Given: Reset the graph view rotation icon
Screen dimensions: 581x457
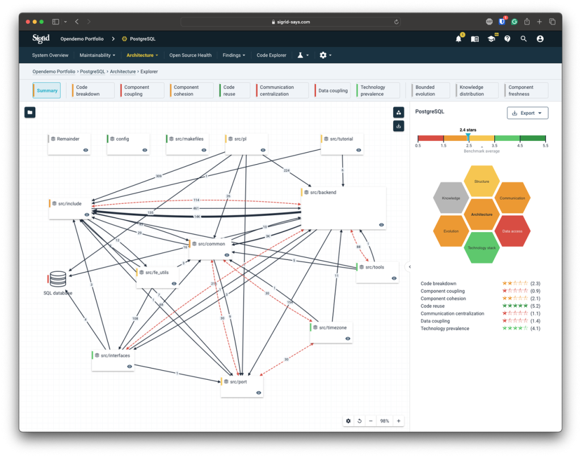Looking at the screenshot, I should (x=359, y=421).
